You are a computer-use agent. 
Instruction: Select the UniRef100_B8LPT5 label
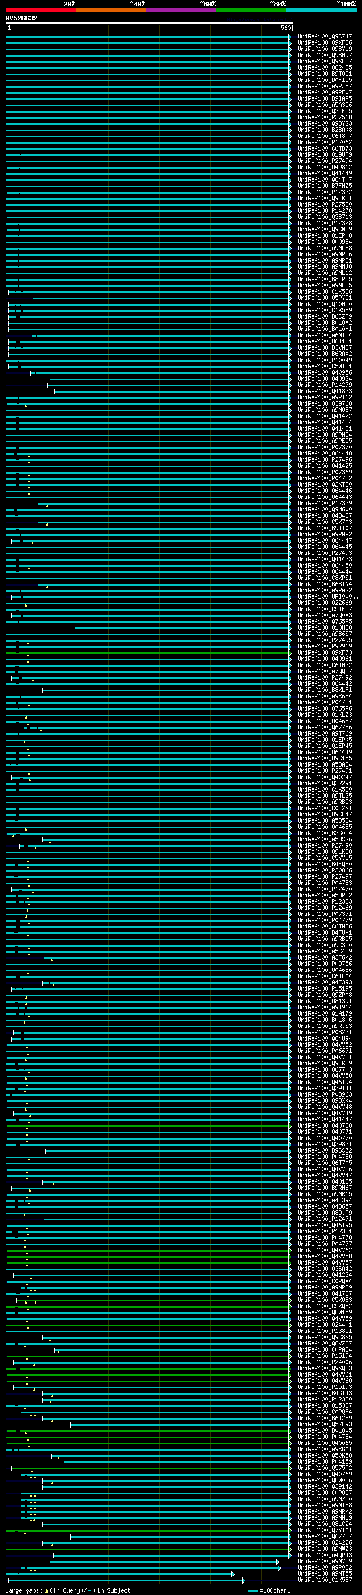click(x=325, y=280)
